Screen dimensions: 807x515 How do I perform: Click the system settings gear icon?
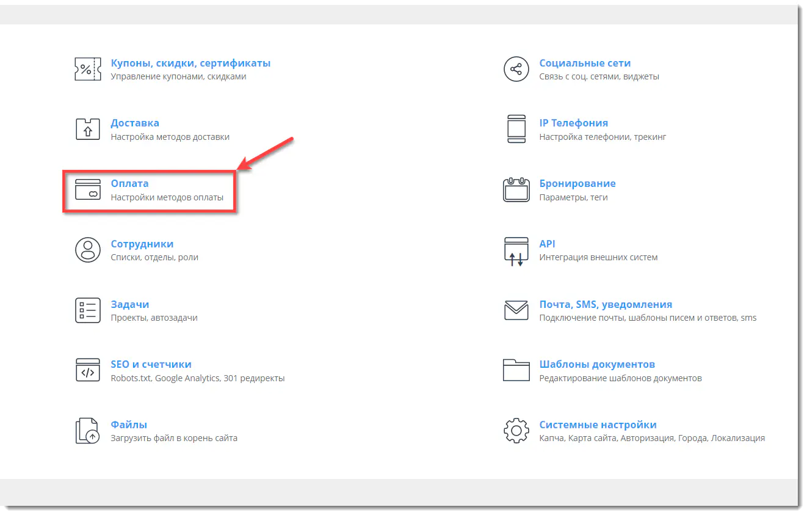(516, 431)
